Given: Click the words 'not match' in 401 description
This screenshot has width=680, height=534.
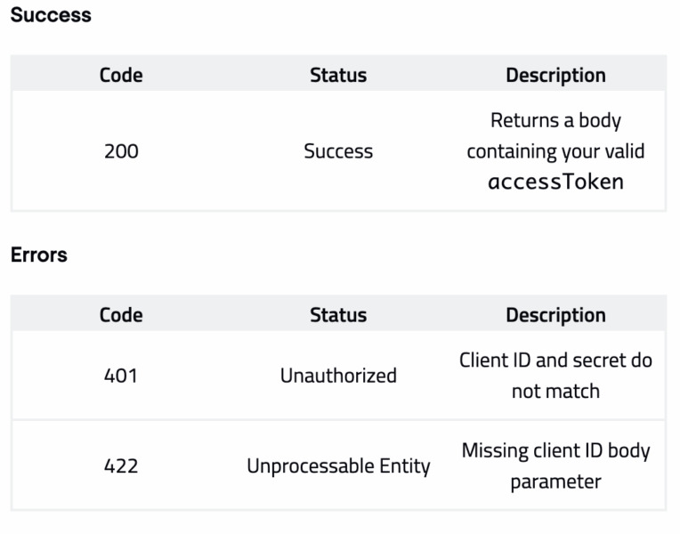Looking at the screenshot, I should click(555, 391).
